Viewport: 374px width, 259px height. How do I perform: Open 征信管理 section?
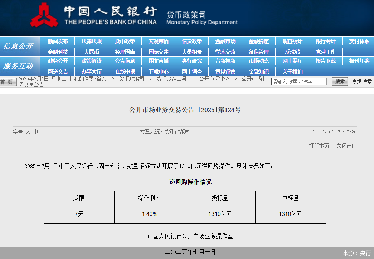[x=259, y=52]
